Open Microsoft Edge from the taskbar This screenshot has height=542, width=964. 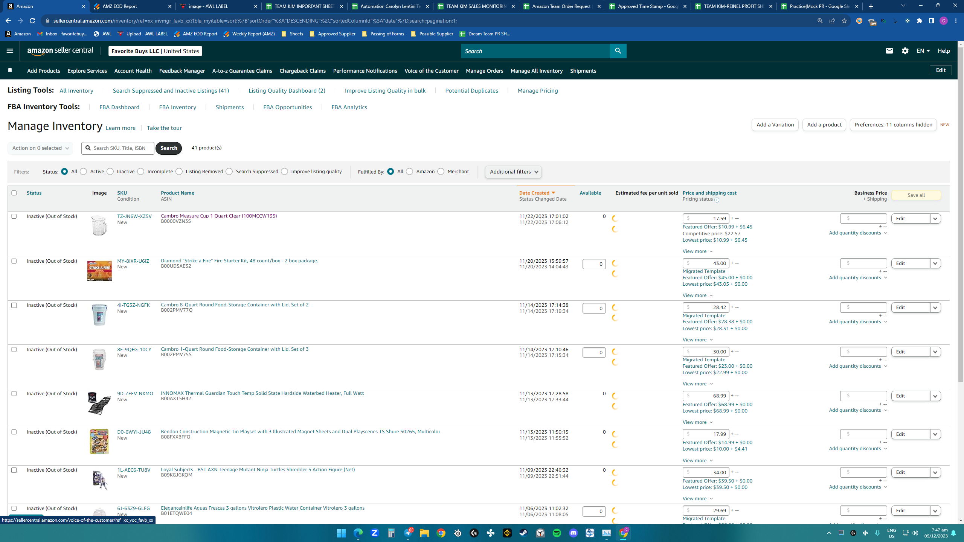[358, 533]
